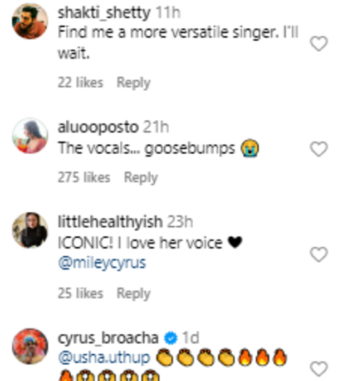Open the @mileycyrus mention link
343x381 pixels.
click(x=101, y=263)
